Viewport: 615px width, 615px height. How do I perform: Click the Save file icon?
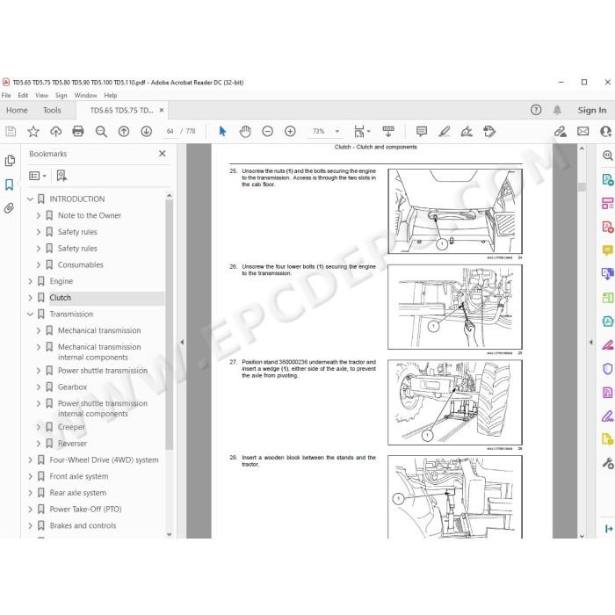point(11,132)
